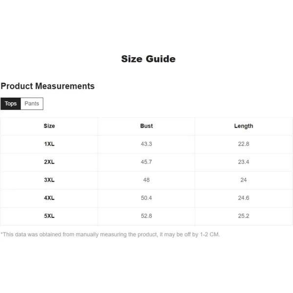Click the Bust column header

pos(146,126)
